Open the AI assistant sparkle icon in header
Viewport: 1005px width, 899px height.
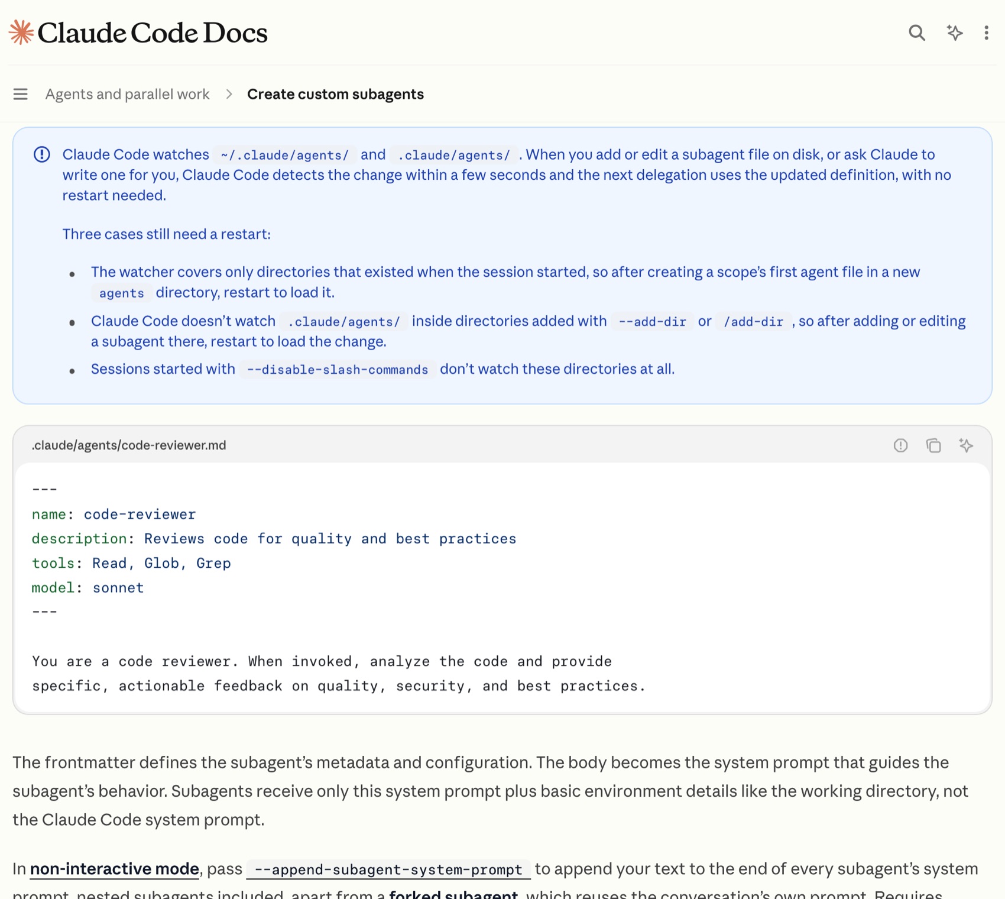(954, 33)
